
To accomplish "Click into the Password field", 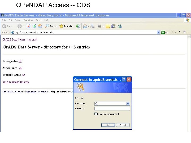I will (x=112, y=109).
